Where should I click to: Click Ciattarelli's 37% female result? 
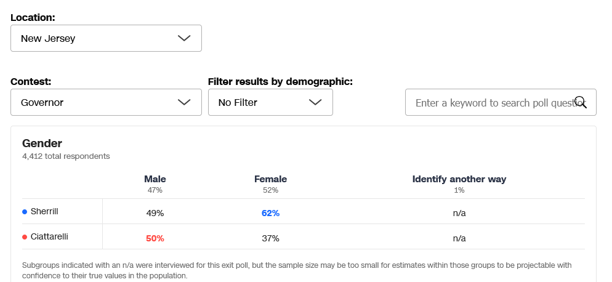pos(270,238)
